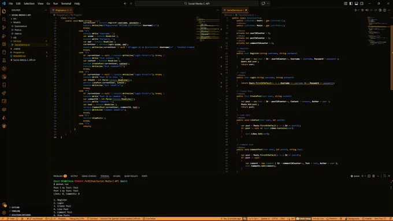Click the main branch indicator in the status bar
The height and width of the screenshot is (221, 393).
click(11, 219)
